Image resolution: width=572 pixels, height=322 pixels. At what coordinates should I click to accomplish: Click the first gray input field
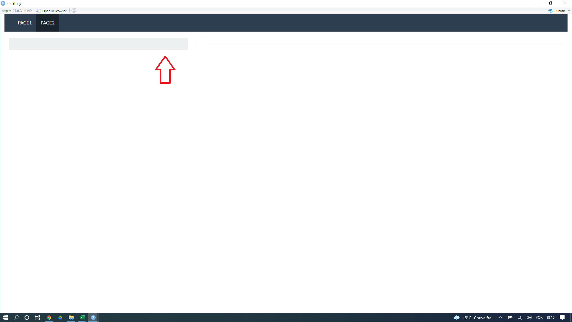(98, 43)
